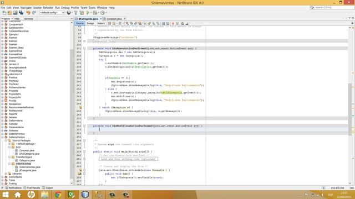Open Google Chrome from the taskbar
The image size is (355, 199).
[58, 195]
